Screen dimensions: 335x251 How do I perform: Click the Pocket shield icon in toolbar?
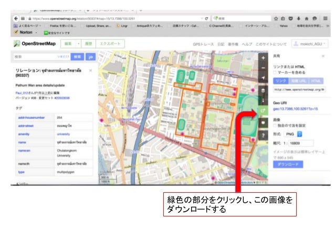coord(290,18)
